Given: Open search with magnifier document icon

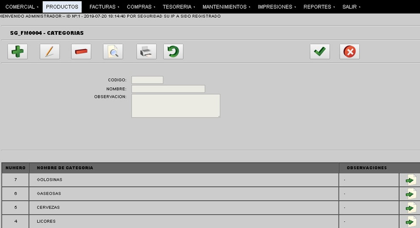Looking at the screenshot, I should click(x=113, y=52).
